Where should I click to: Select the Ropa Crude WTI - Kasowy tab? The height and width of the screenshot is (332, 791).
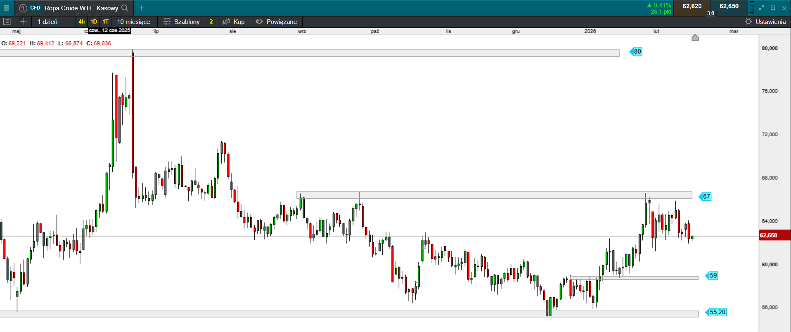pyautogui.click(x=81, y=8)
